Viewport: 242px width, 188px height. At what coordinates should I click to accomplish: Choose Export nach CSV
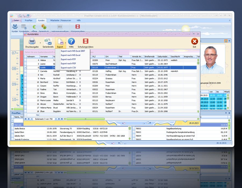68,68
